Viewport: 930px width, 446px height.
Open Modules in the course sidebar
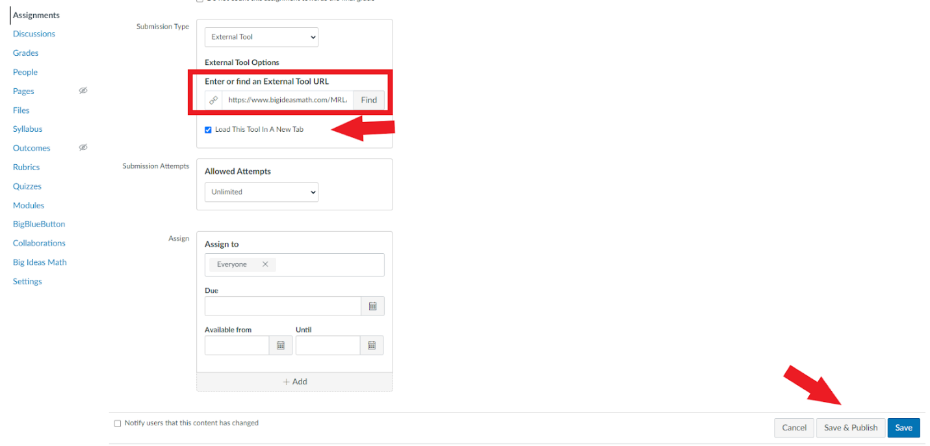(29, 205)
